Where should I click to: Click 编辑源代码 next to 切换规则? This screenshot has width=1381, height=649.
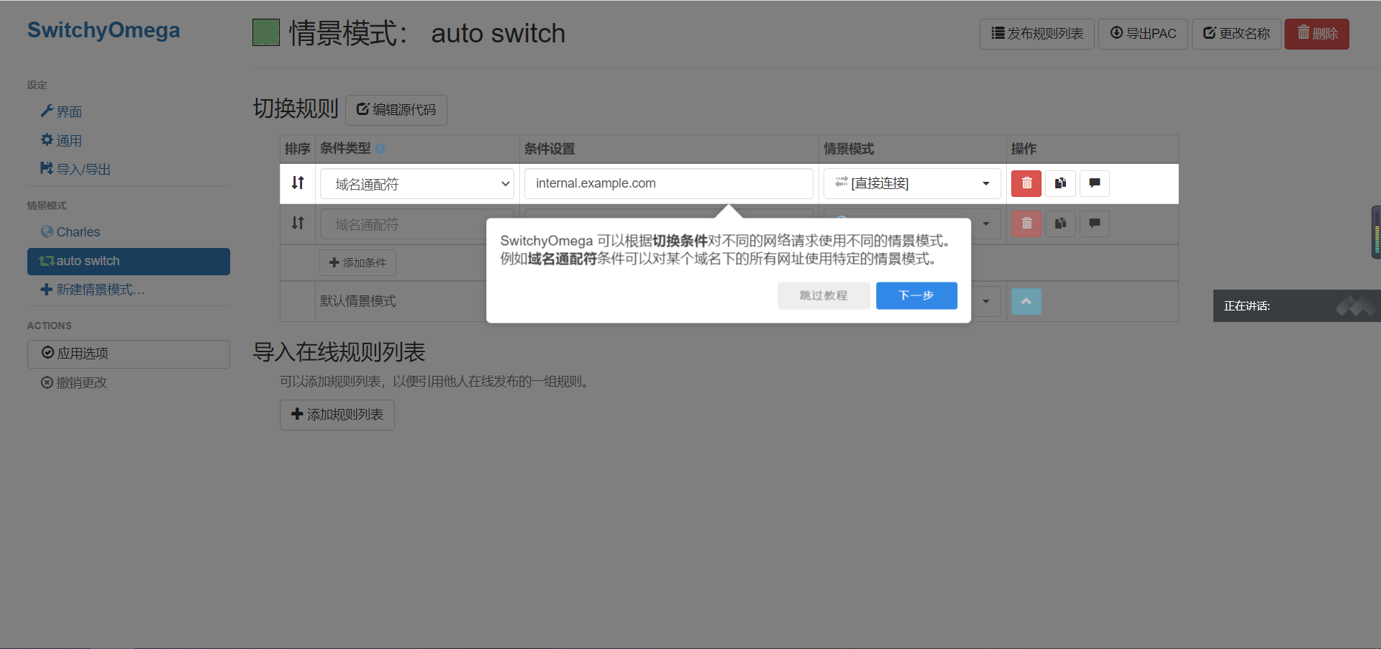point(396,109)
